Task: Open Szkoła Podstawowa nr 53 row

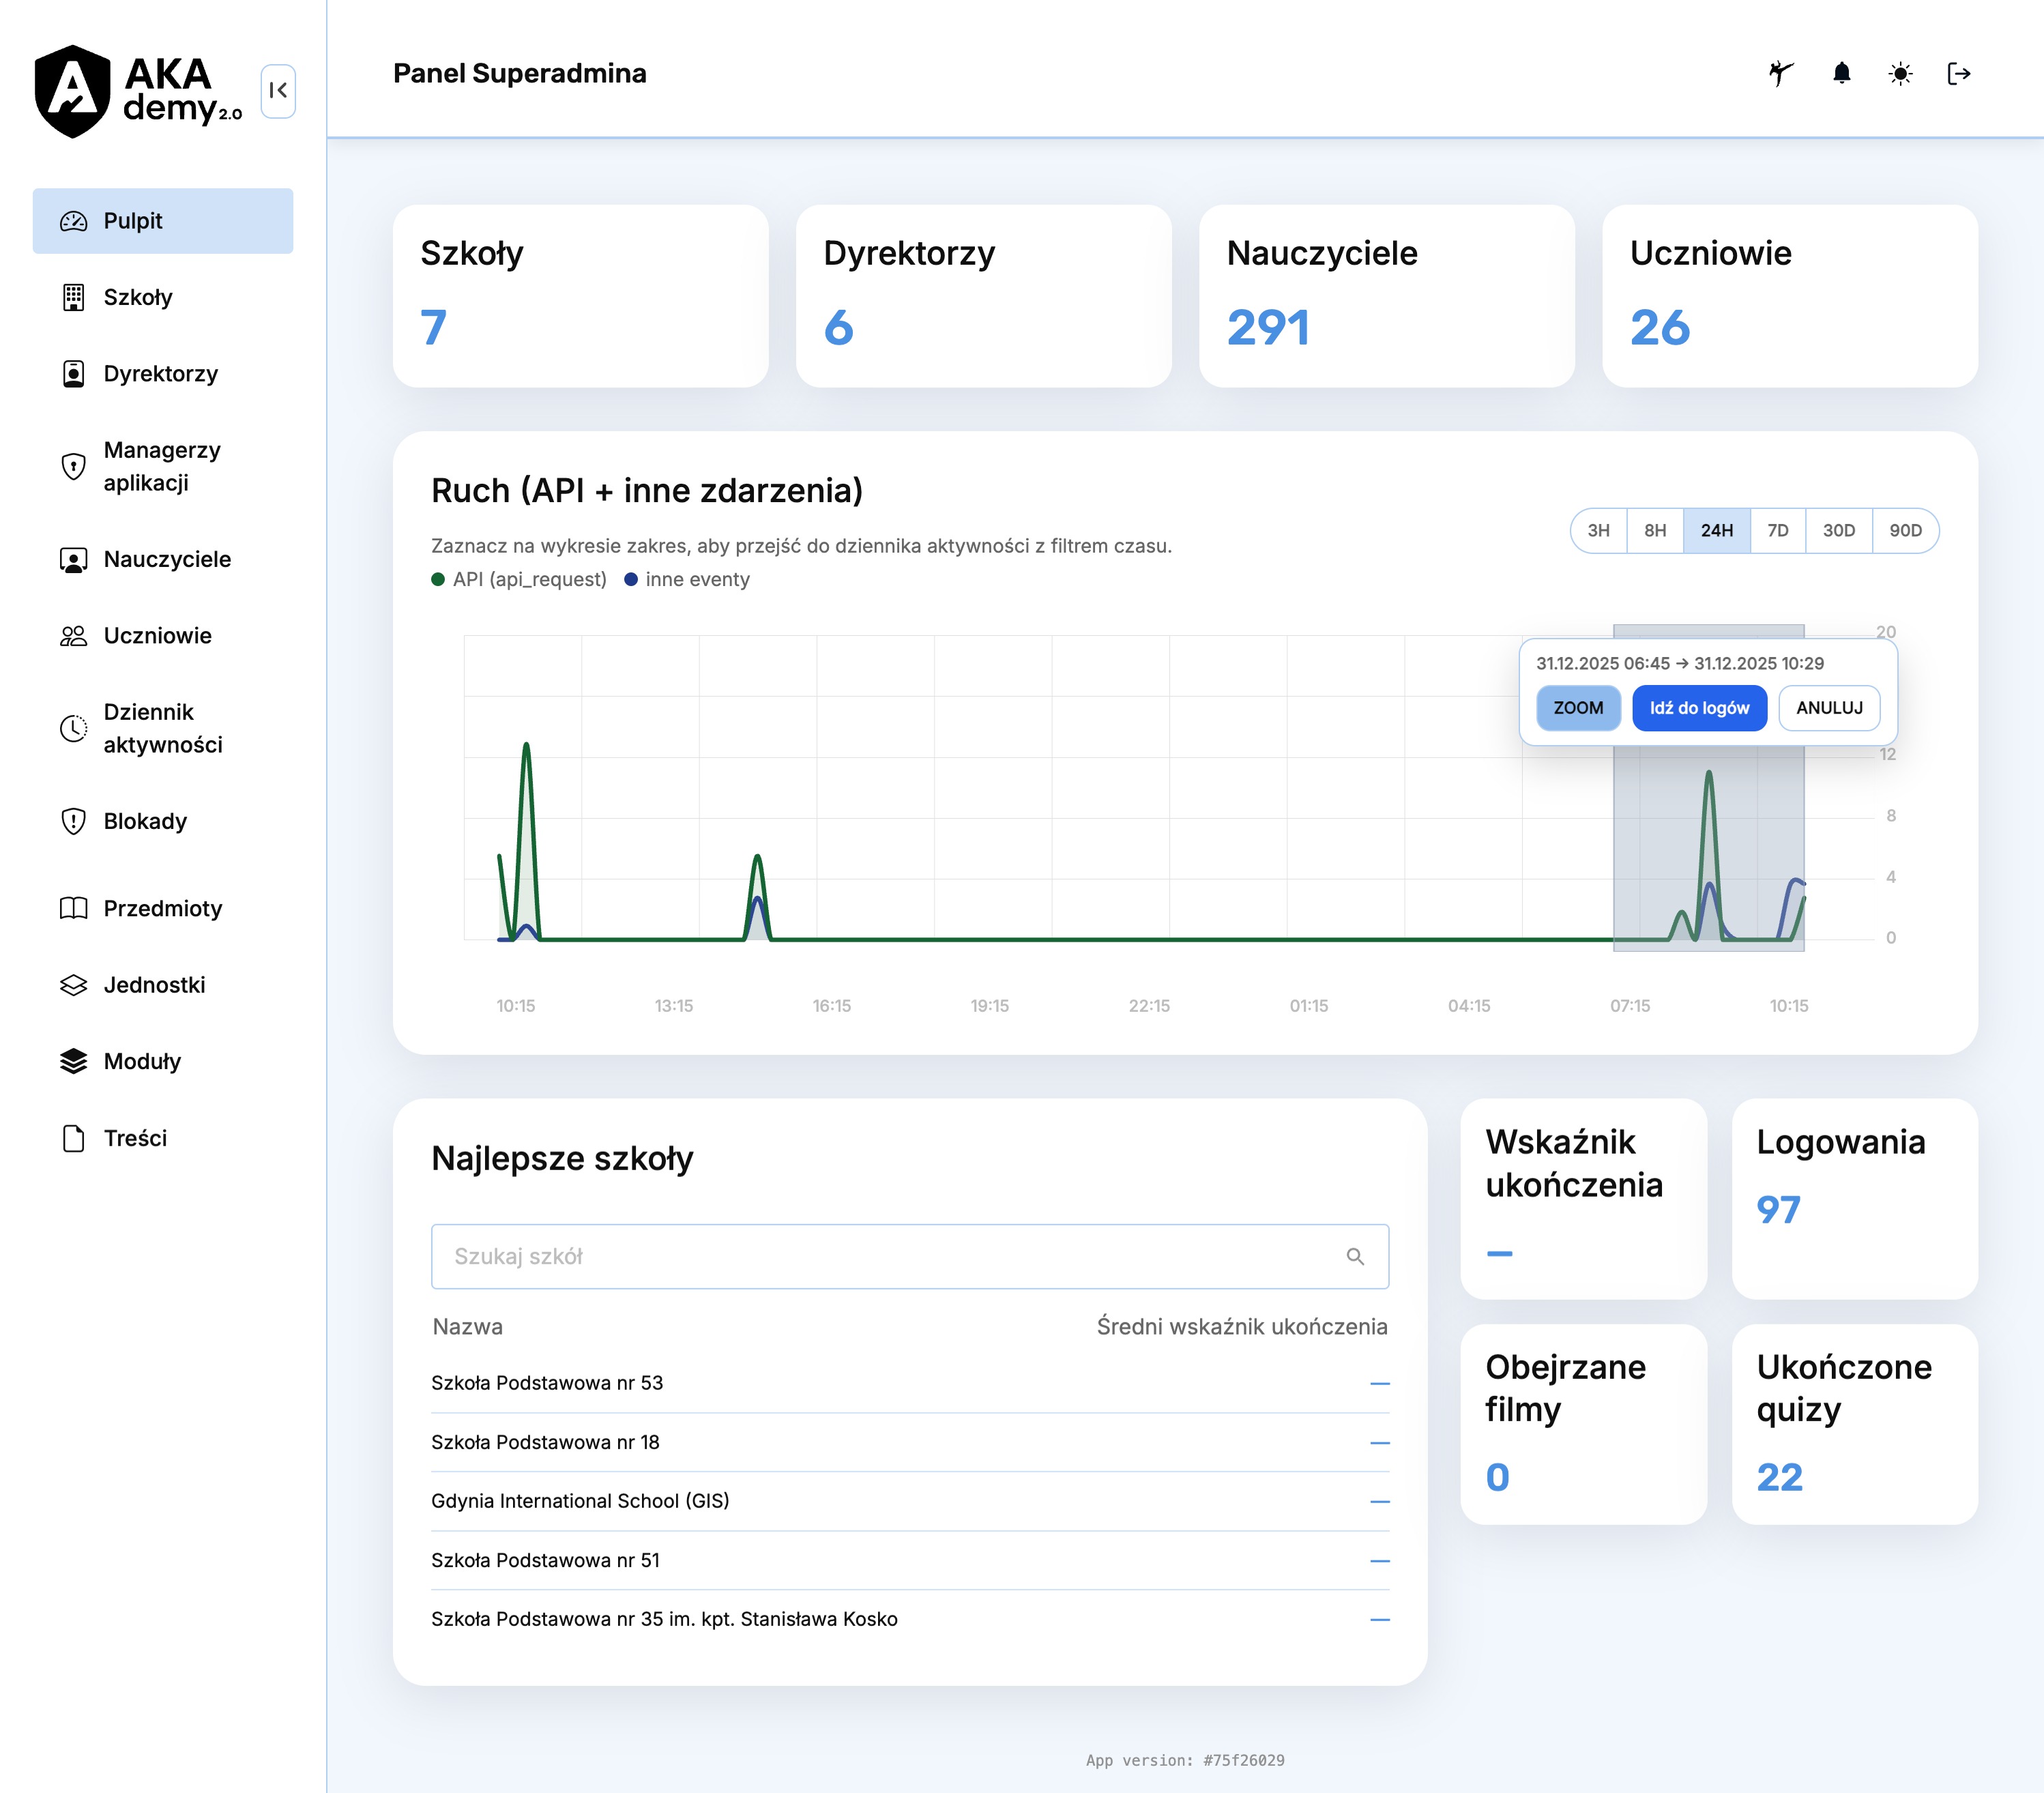Action: click(x=547, y=1382)
